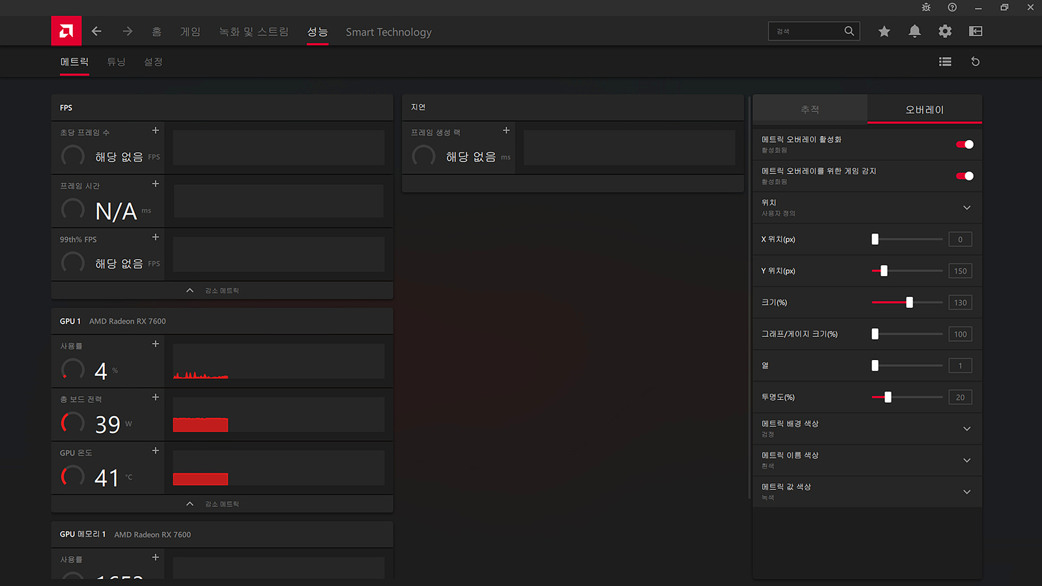Switch to list view icon
This screenshot has width=1042, height=586.
(945, 62)
